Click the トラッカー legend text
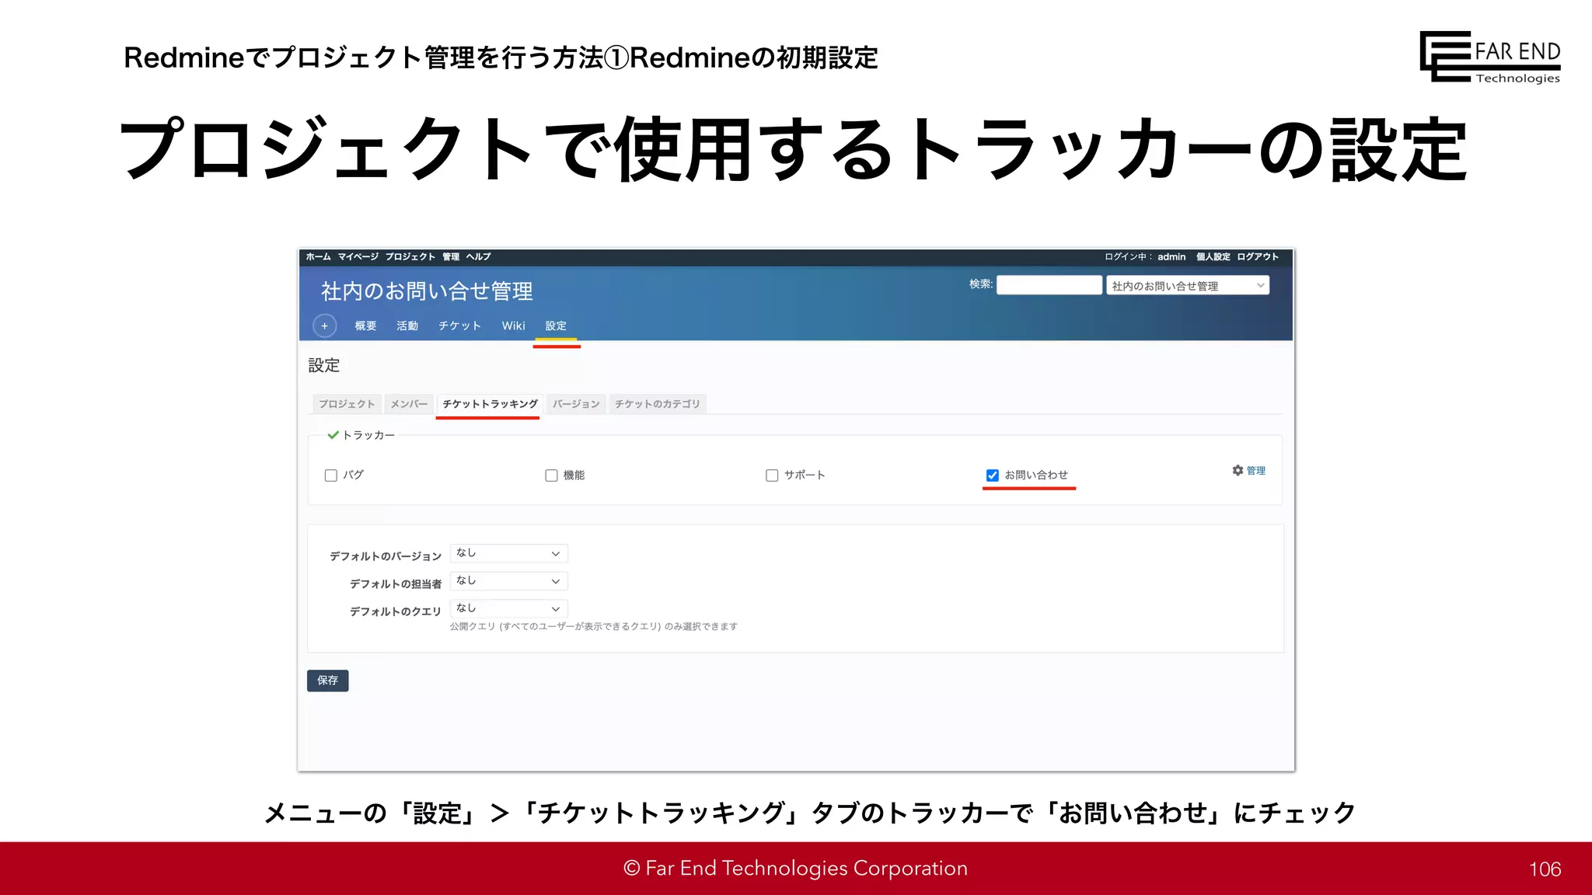 [x=368, y=435]
